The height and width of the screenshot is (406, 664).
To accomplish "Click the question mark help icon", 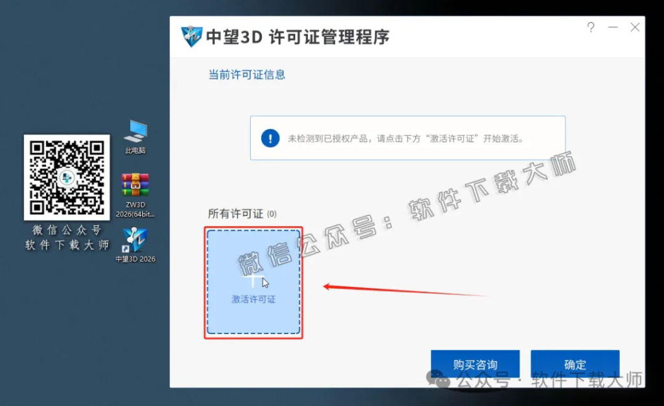I will click(x=589, y=27).
